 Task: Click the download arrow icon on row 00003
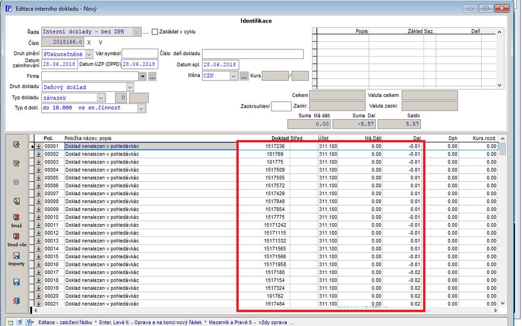pyautogui.click(x=39, y=162)
